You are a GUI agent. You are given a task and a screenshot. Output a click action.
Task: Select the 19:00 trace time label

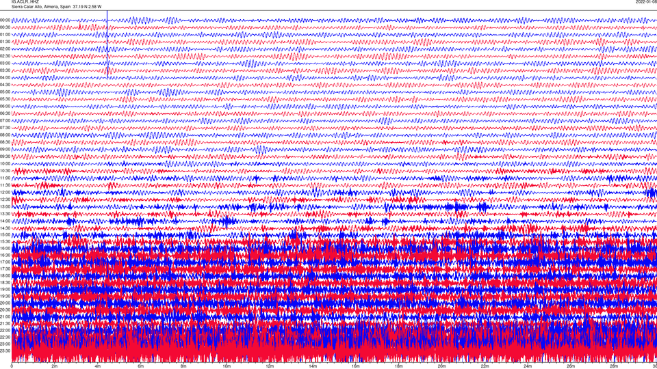click(x=5, y=290)
